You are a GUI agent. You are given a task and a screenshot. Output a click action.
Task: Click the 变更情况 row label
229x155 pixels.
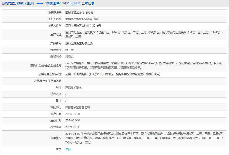click(56, 138)
